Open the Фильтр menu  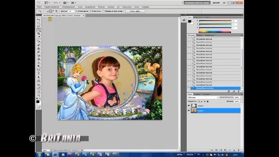point(101,7)
